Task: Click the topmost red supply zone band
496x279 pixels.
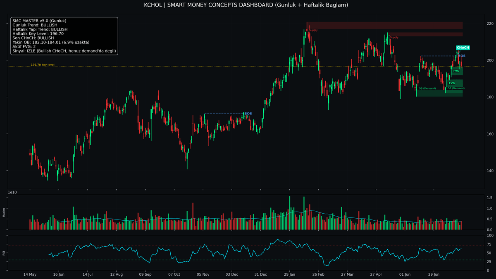Action: pyautogui.click(x=384, y=25)
